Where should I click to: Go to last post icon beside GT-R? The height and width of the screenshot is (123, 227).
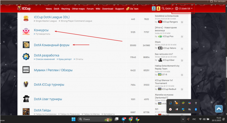182,75
